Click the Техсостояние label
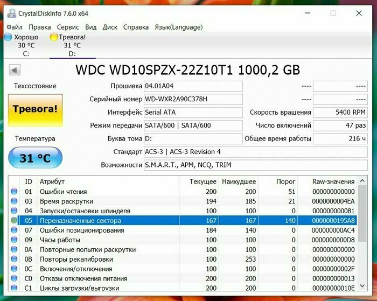377x301 pixels. [x=35, y=86]
